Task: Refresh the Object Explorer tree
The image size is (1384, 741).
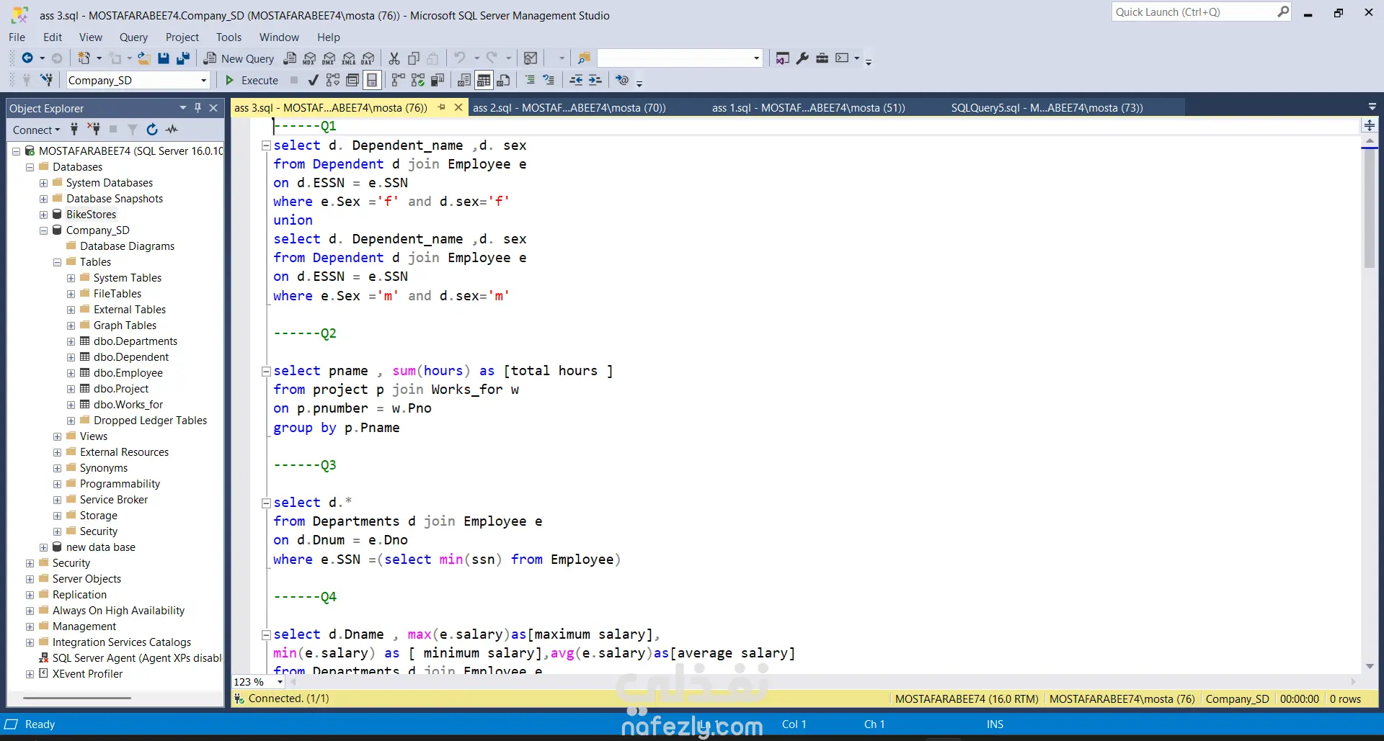Action: [x=152, y=130]
